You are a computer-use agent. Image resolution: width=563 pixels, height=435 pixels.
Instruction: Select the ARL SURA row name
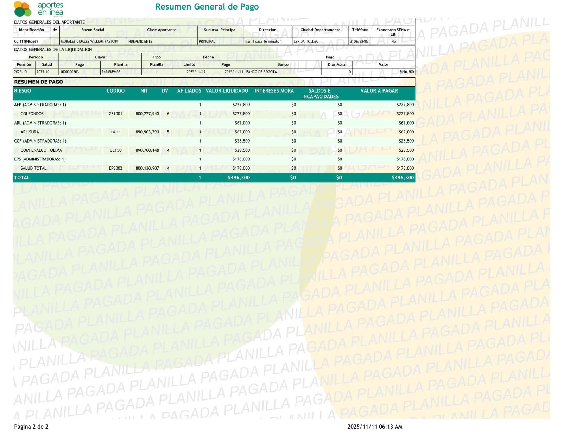[x=30, y=132]
